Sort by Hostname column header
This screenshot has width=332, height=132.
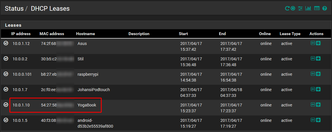click(86, 34)
